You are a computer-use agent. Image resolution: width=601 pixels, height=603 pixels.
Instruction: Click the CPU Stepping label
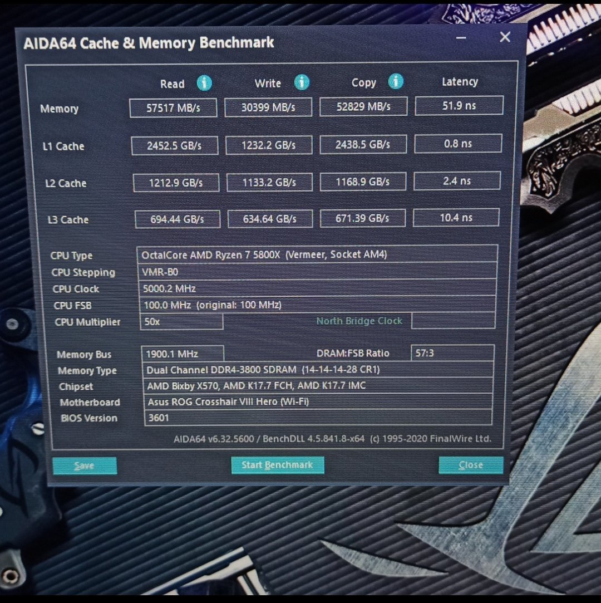click(x=83, y=273)
